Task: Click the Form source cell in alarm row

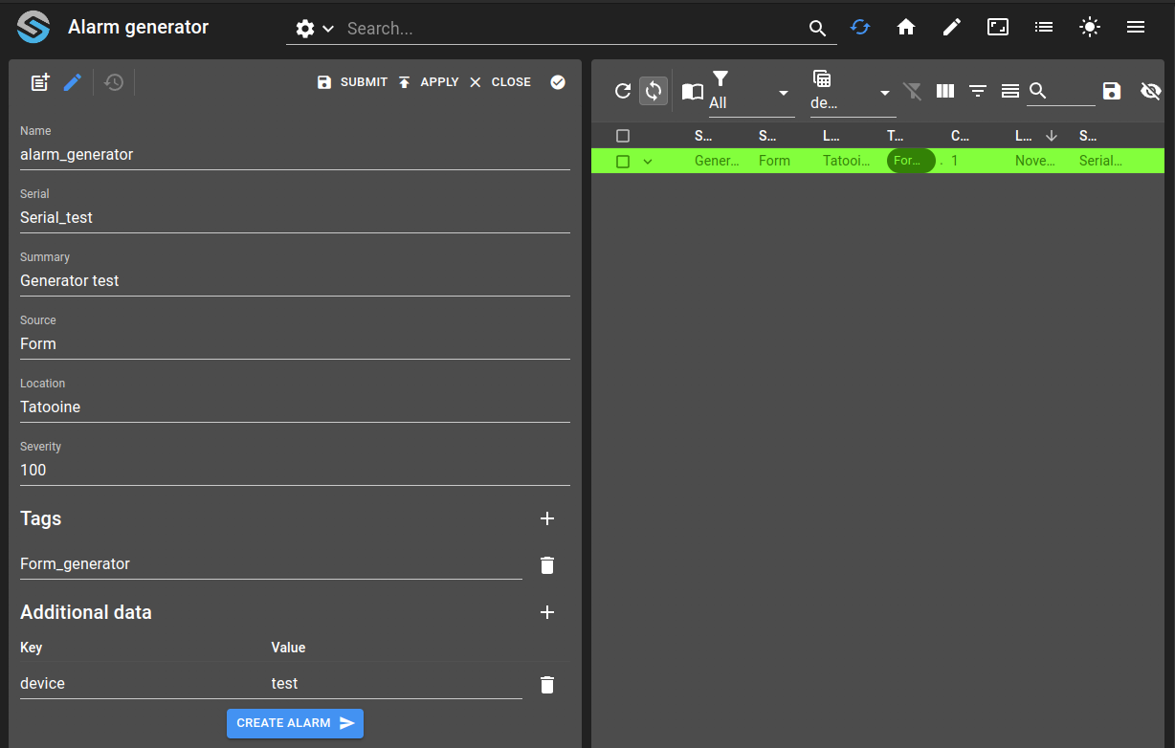Action: click(x=774, y=161)
